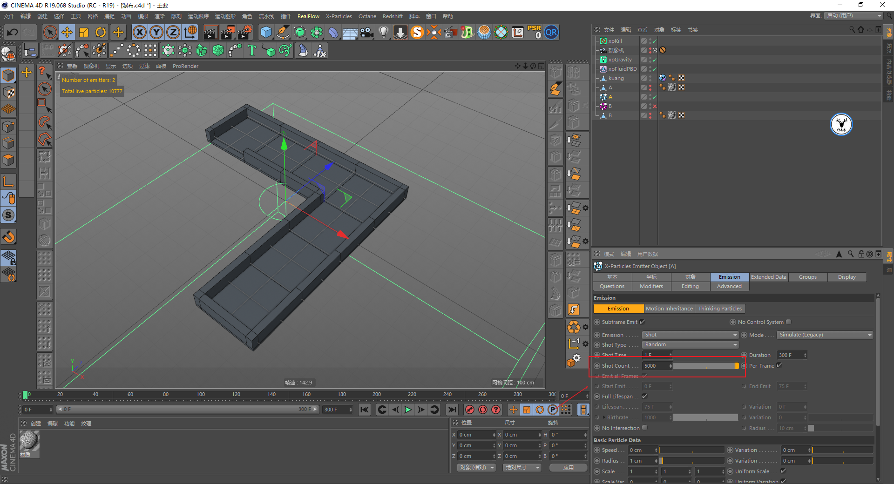Image resolution: width=894 pixels, height=484 pixels.
Task: Select xpFluidPBD in the object list
Action: (x=622, y=69)
